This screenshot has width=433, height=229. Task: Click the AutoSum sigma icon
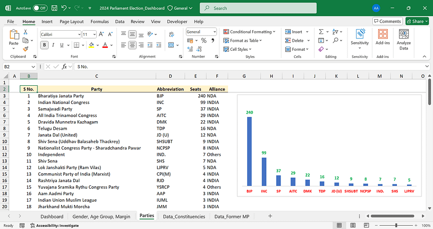(321, 32)
